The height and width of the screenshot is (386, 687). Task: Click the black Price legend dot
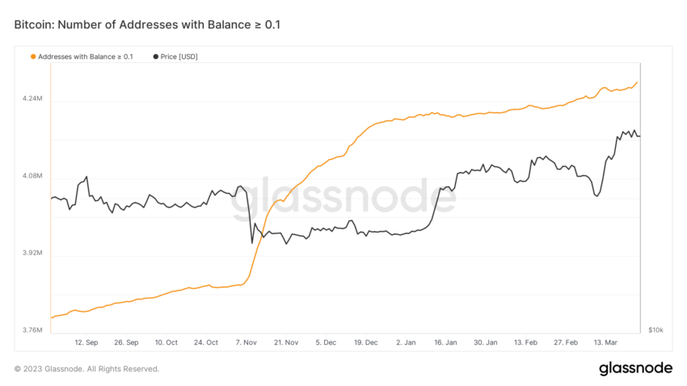[155, 57]
